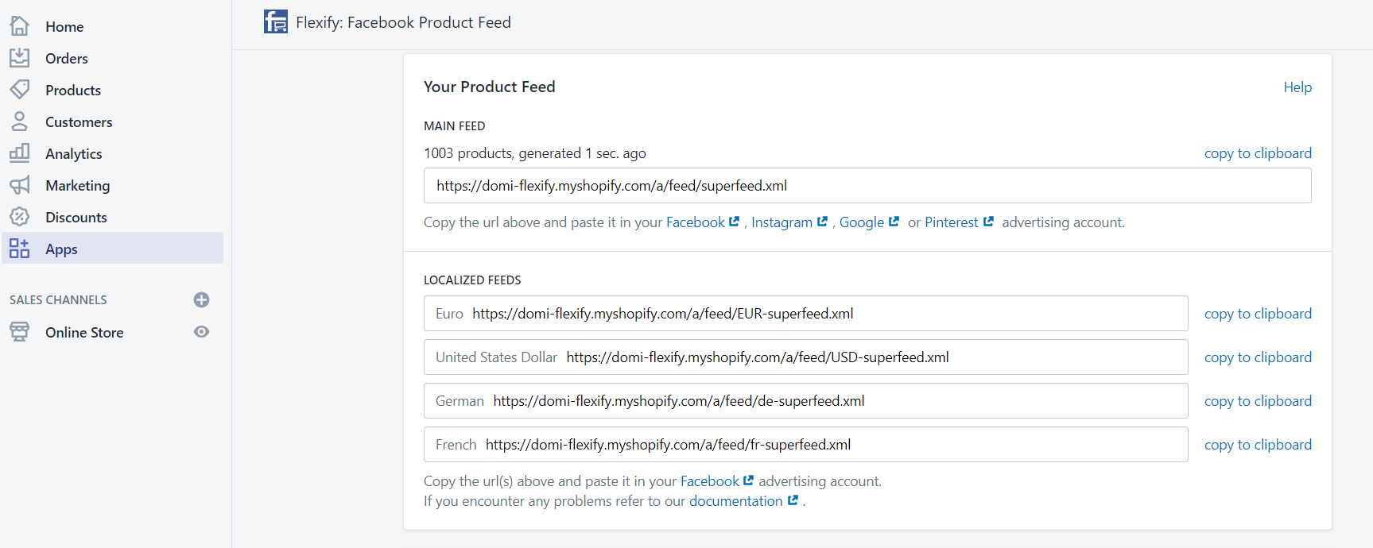Open the Online Store channel
Image resolution: width=1373 pixels, height=548 pixels.
84,332
